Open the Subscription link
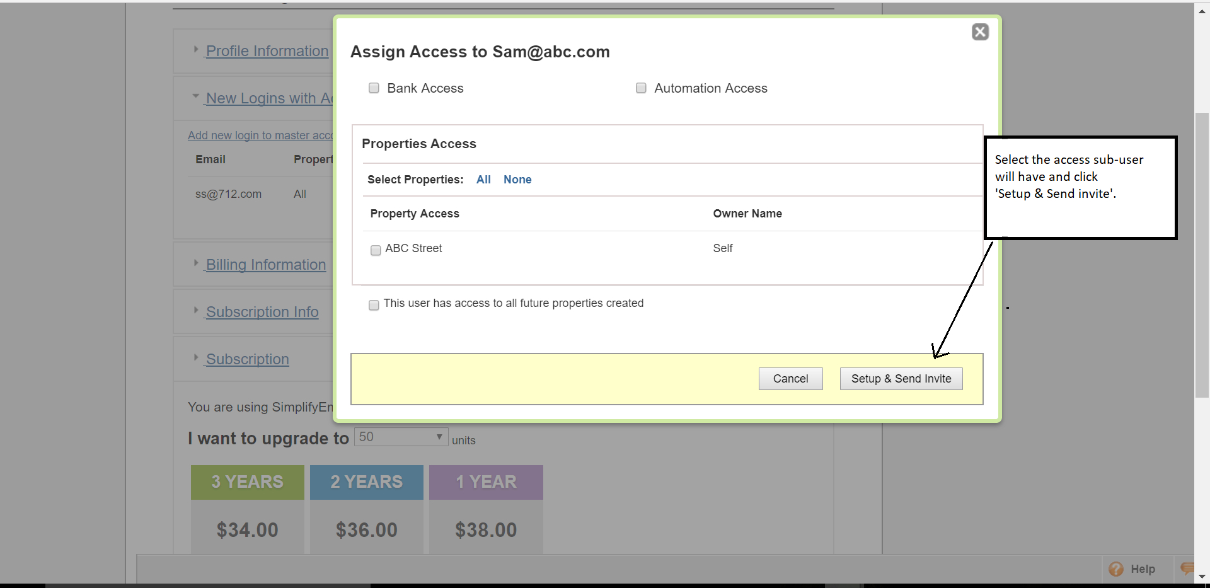This screenshot has width=1210, height=588. coord(248,359)
